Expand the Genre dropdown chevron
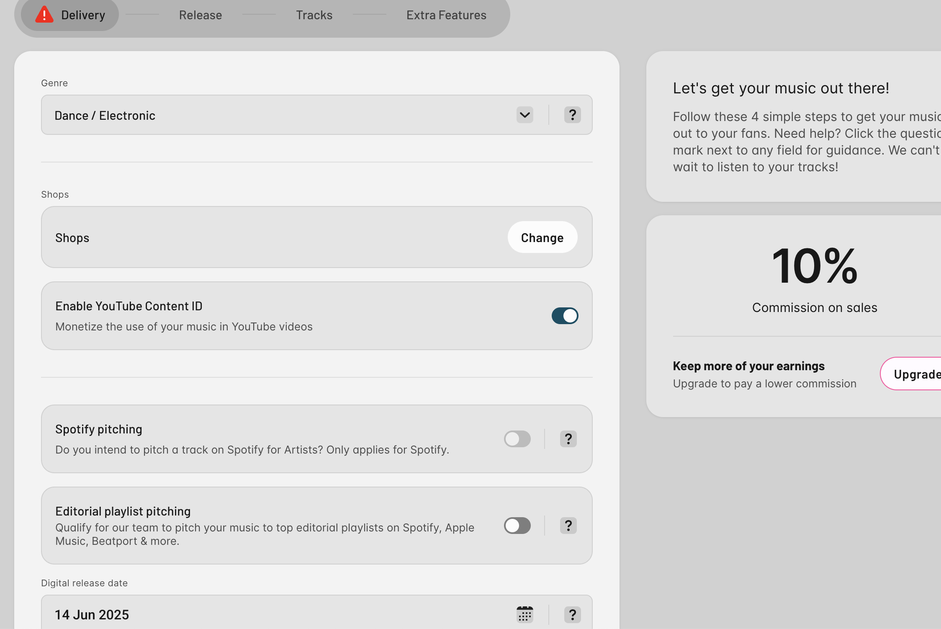 tap(524, 115)
